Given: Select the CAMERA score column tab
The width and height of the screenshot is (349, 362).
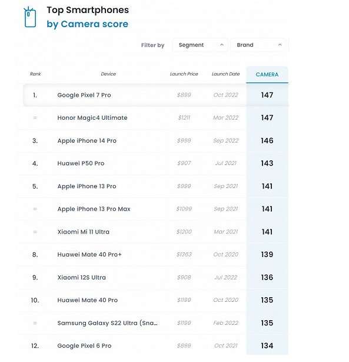Looking at the screenshot, I should tap(267, 74).
